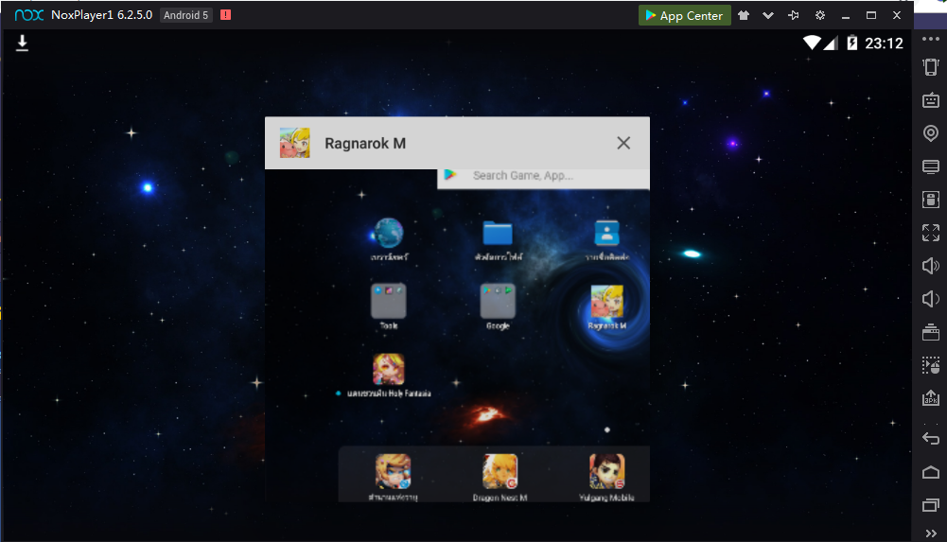Launch Ragnarok M from home screen preview

click(607, 301)
